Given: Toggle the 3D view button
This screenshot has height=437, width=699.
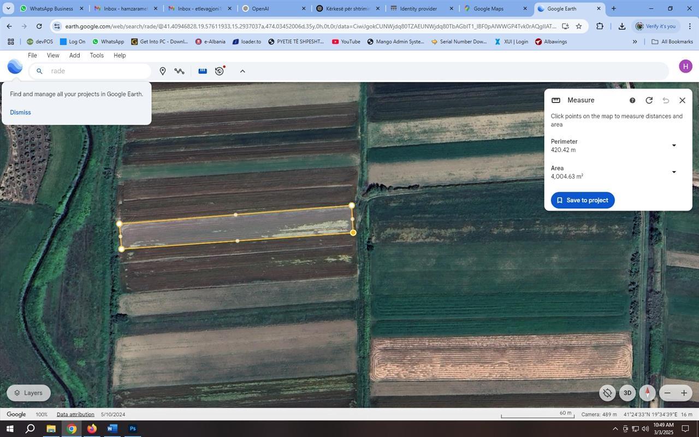Looking at the screenshot, I should 627,393.
